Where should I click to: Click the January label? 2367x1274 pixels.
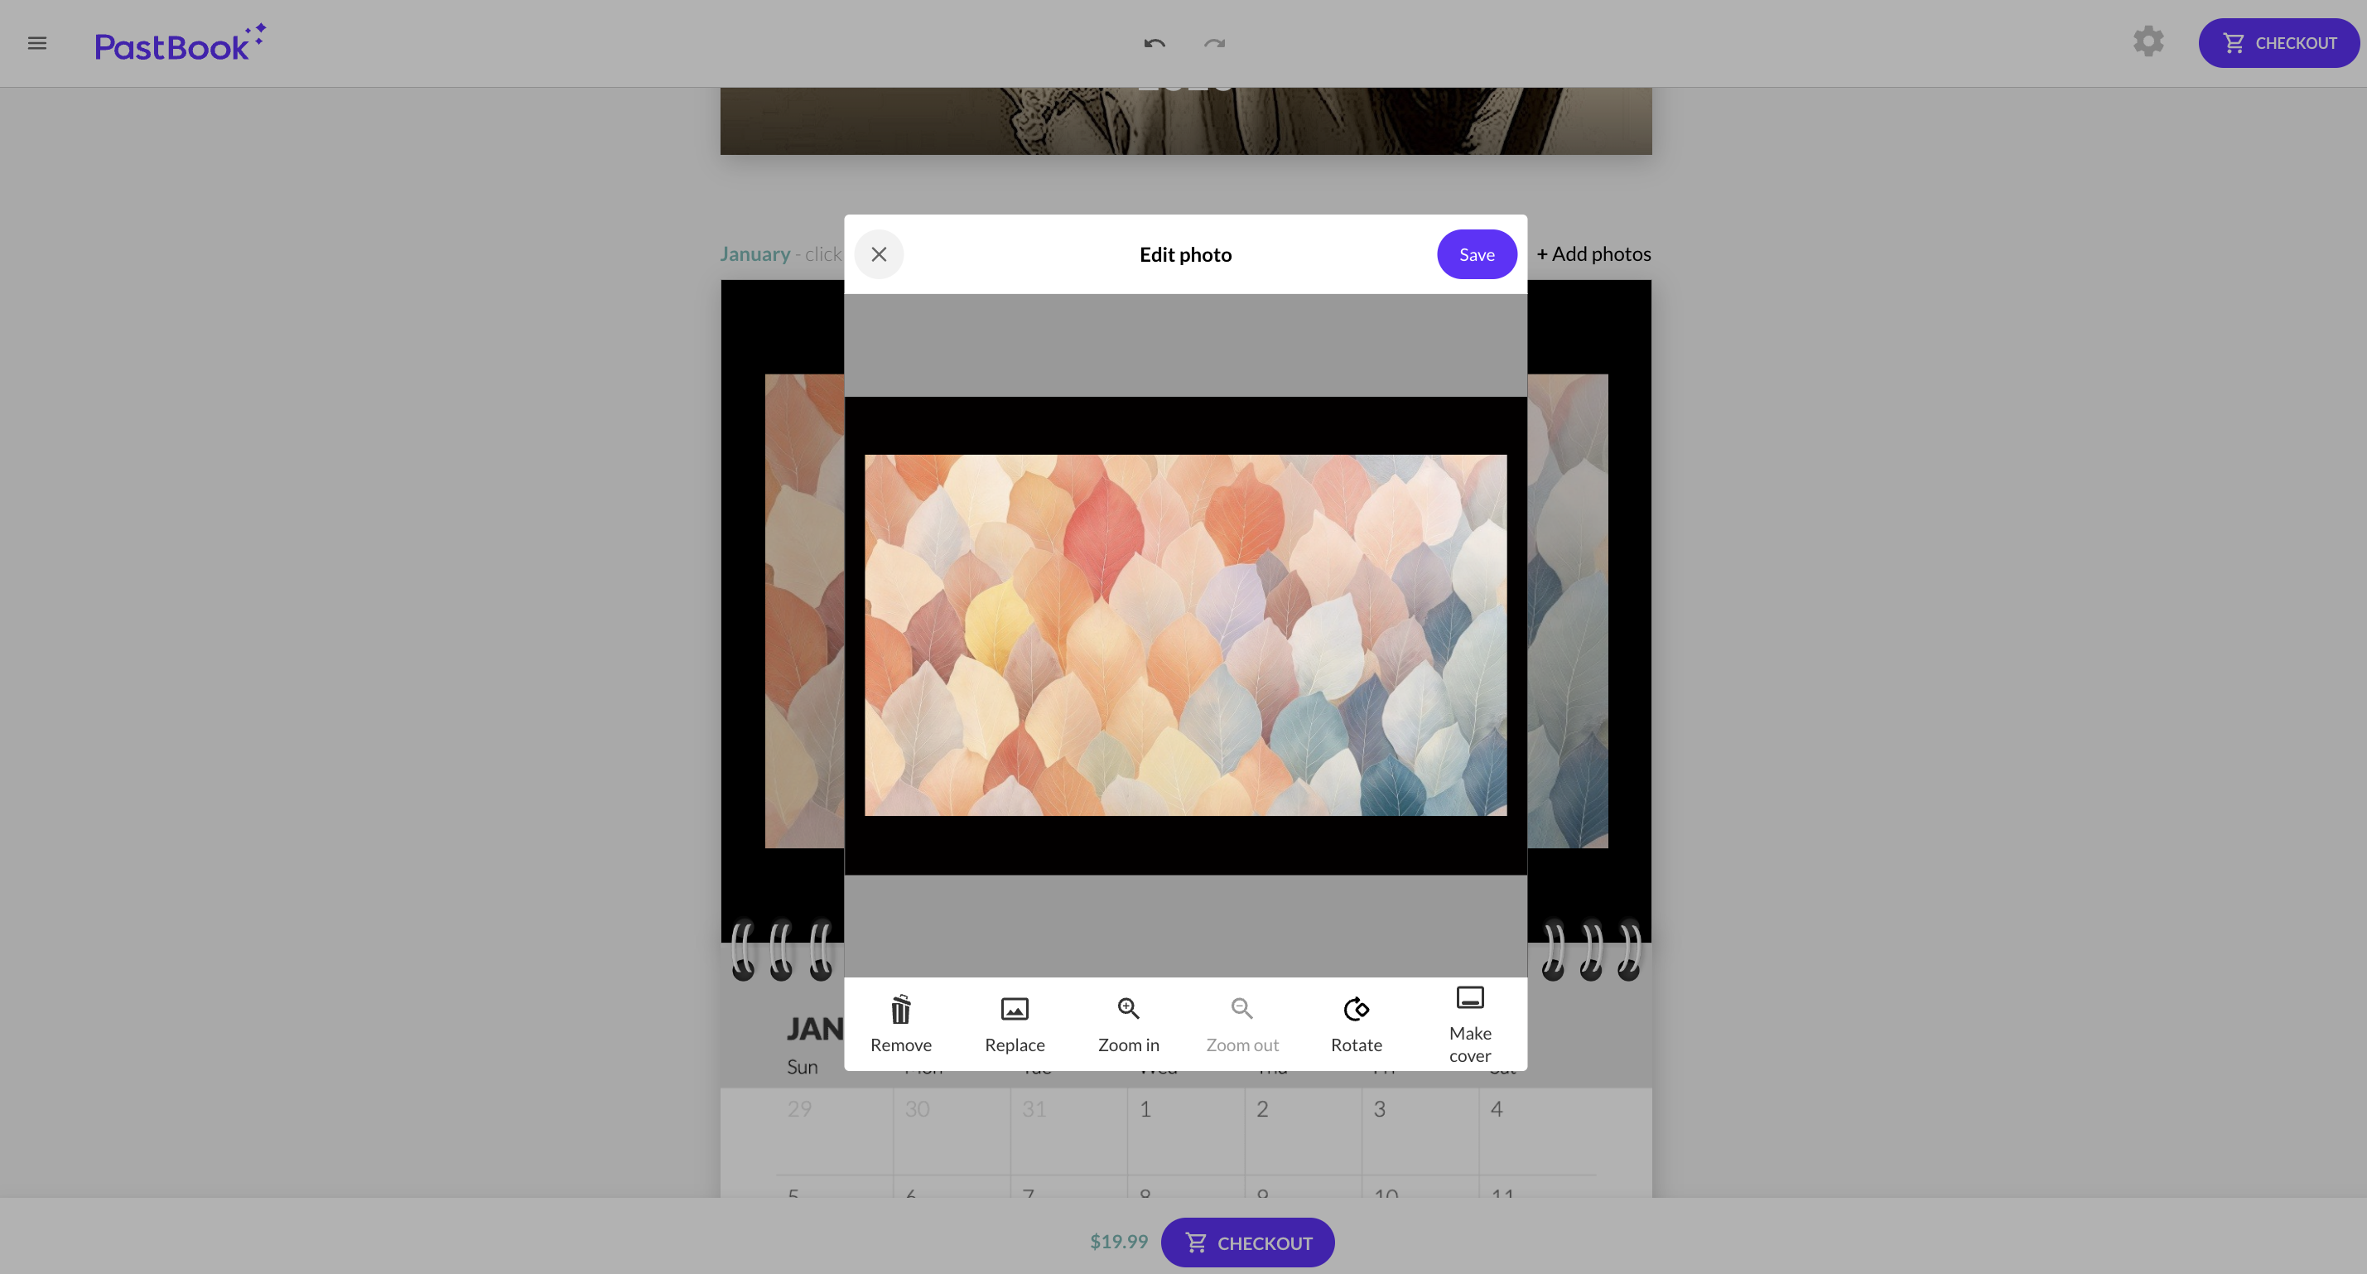point(754,253)
